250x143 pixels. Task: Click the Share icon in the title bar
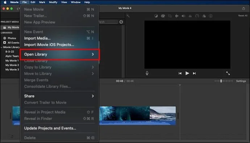click(x=243, y=8)
